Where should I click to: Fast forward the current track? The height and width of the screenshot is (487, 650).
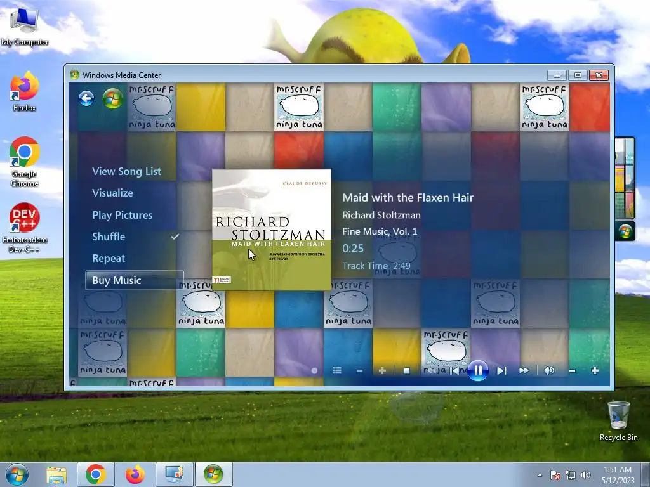(524, 370)
